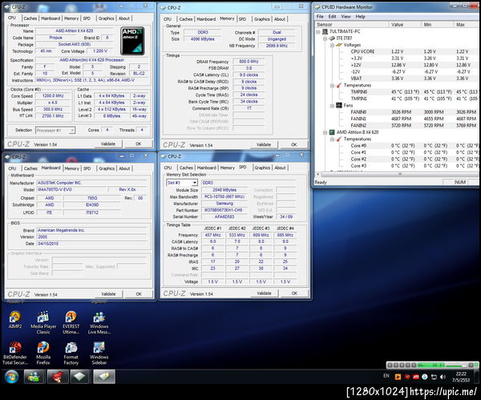Collapse the Athlon Temperatures tree node
This screenshot has height=400, width=481.
point(332,139)
